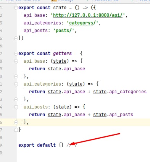
Task: Click fold end marker closing the api_base getter
Action: click(x=16, y=76)
